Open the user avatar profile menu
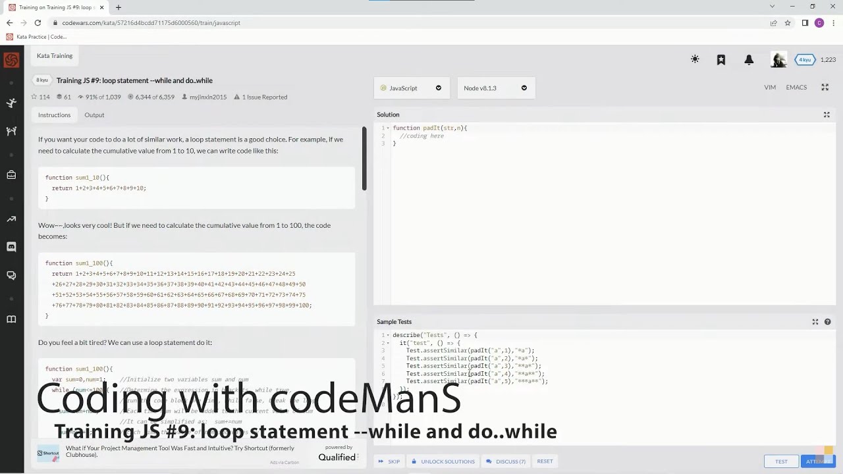The width and height of the screenshot is (843, 474). coord(778,59)
